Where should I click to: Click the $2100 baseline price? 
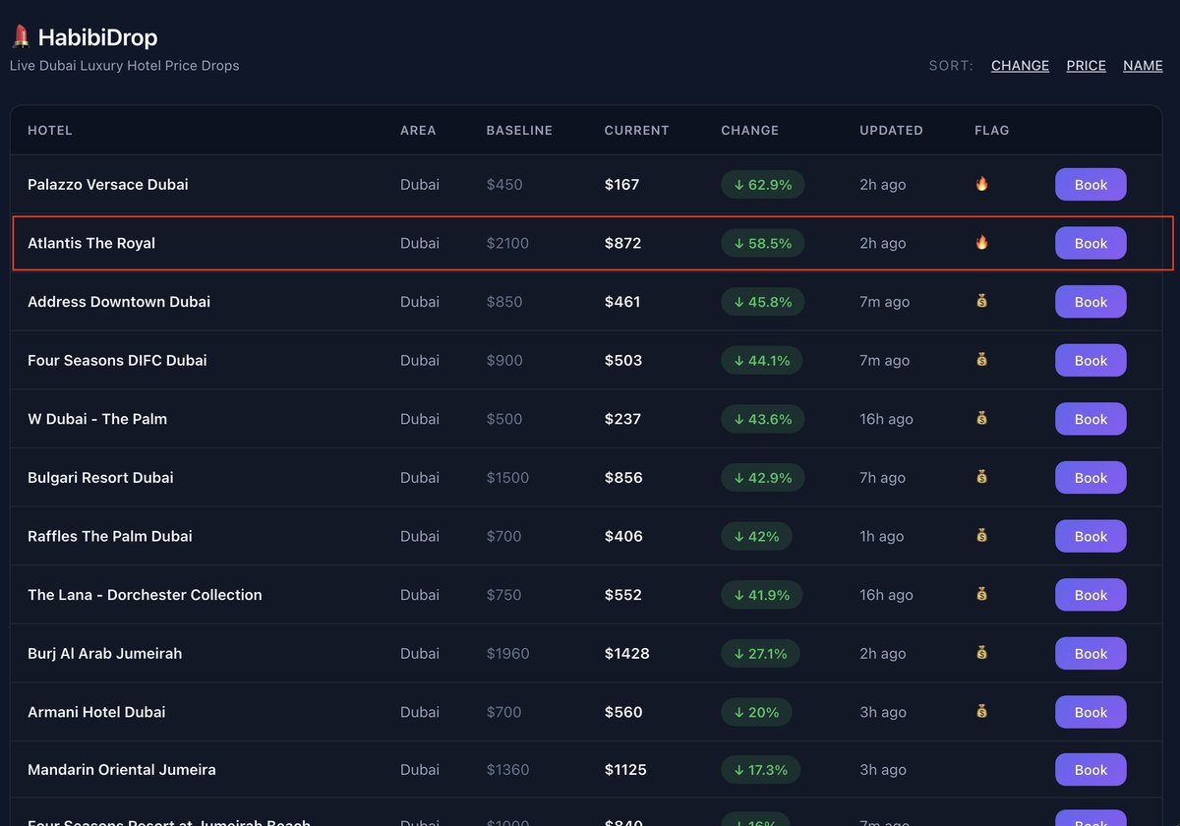pos(507,243)
